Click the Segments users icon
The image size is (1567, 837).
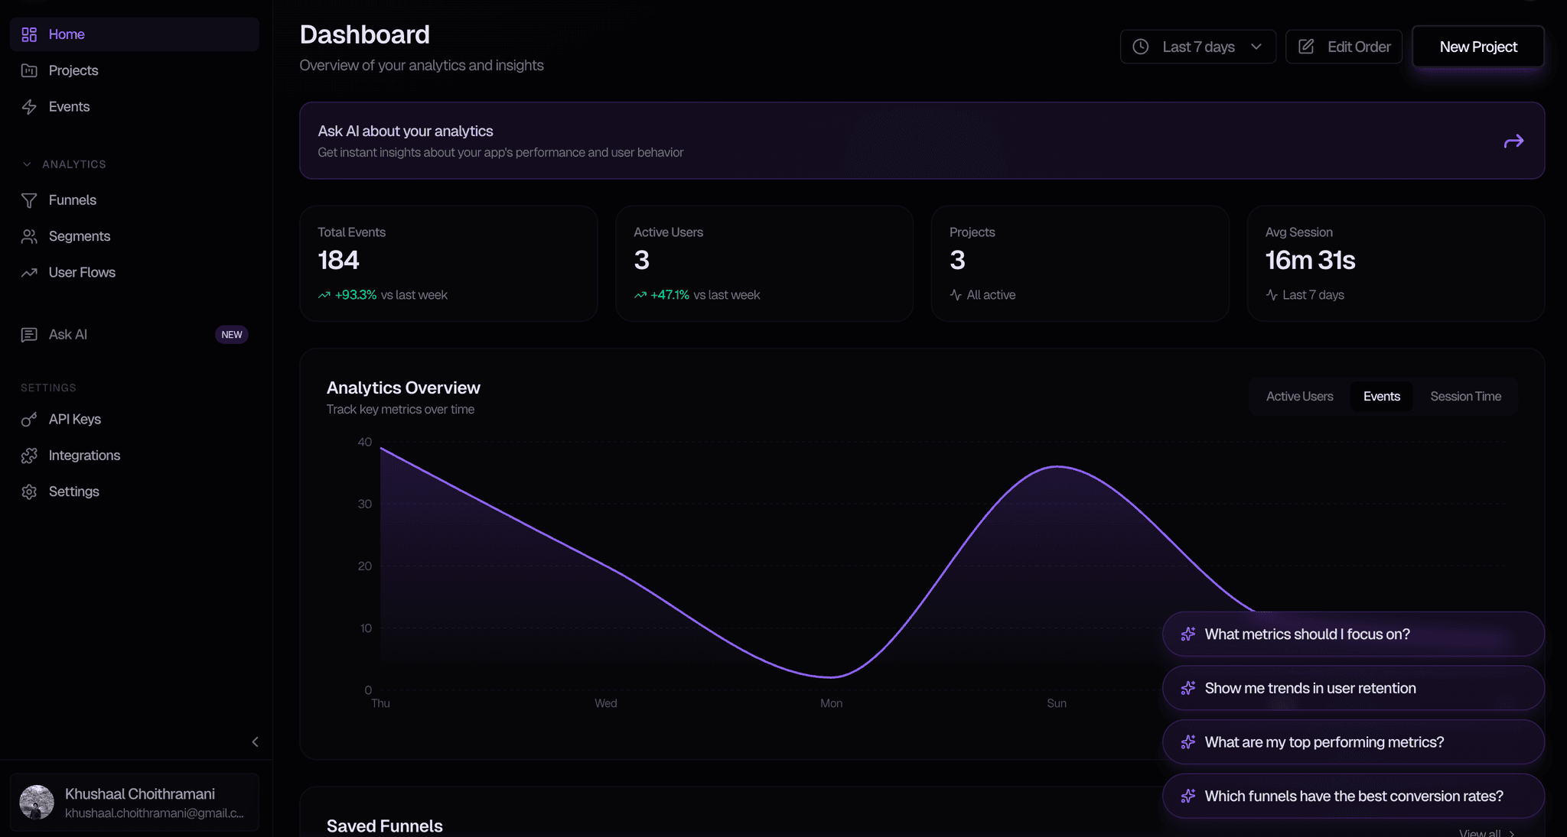29,235
